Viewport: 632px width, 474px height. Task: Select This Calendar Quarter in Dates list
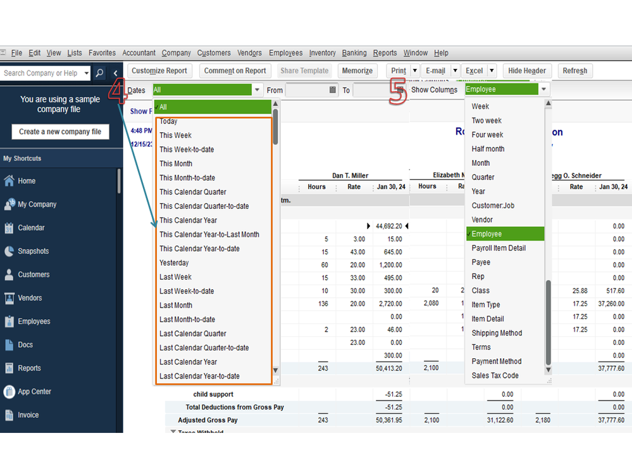point(193,192)
